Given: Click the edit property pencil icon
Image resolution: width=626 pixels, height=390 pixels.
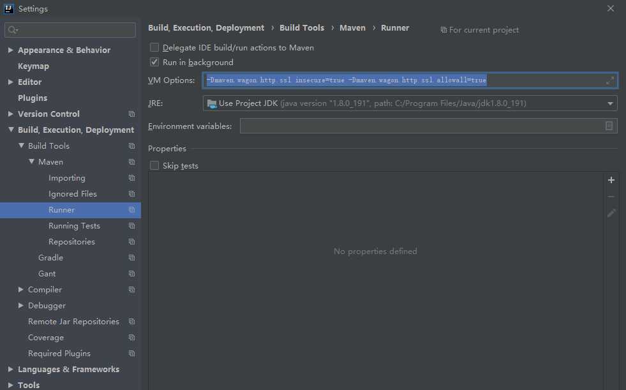Looking at the screenshot, I should (x=611, y=213).
